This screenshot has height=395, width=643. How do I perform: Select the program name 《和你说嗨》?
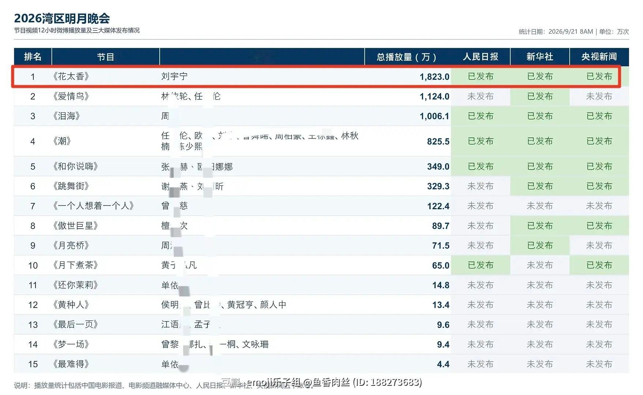point(75,166)
